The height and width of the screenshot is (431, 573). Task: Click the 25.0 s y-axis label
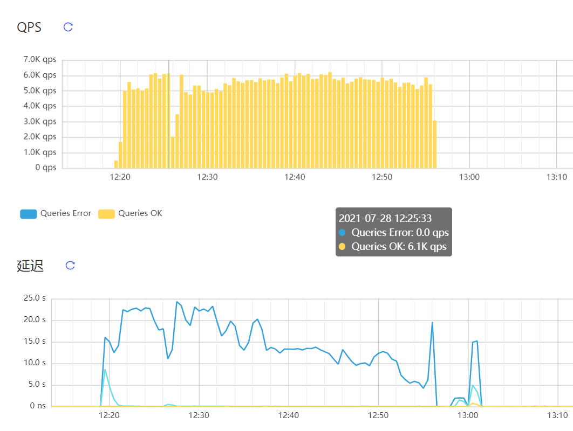pos(37,298)
